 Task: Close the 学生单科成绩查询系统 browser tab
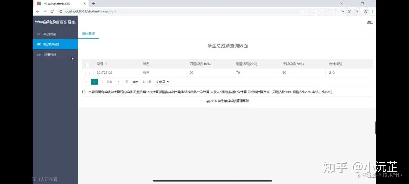tap(85, 3)
